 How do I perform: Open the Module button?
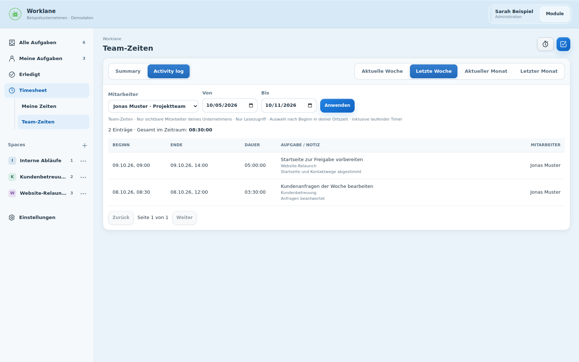click(x=555, y=14)
